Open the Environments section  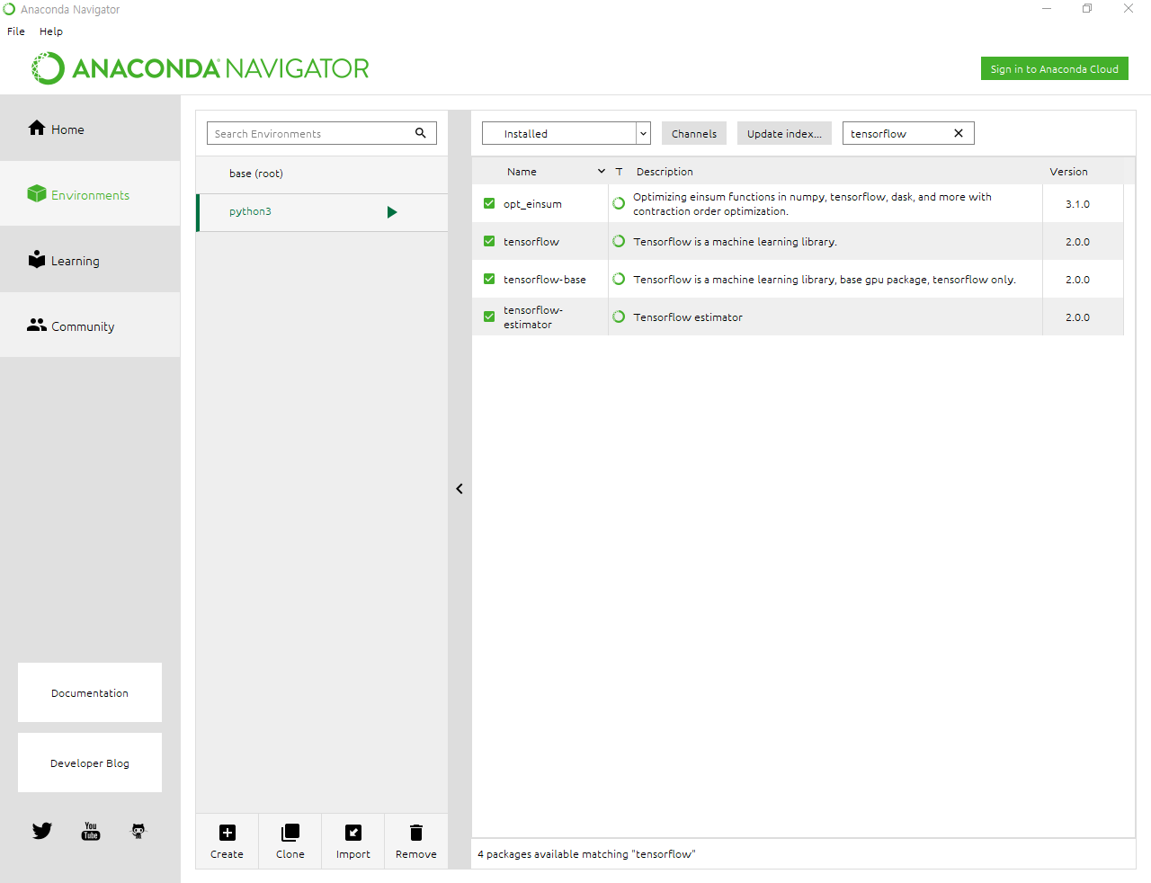click(90, 194)
